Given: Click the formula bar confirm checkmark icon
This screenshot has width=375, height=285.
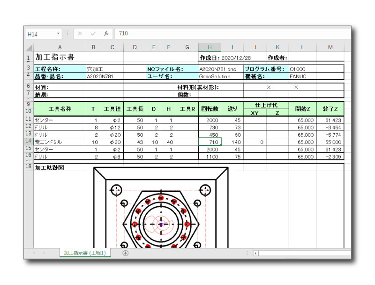Looking at the screenshot, I should tap(93, 34).
